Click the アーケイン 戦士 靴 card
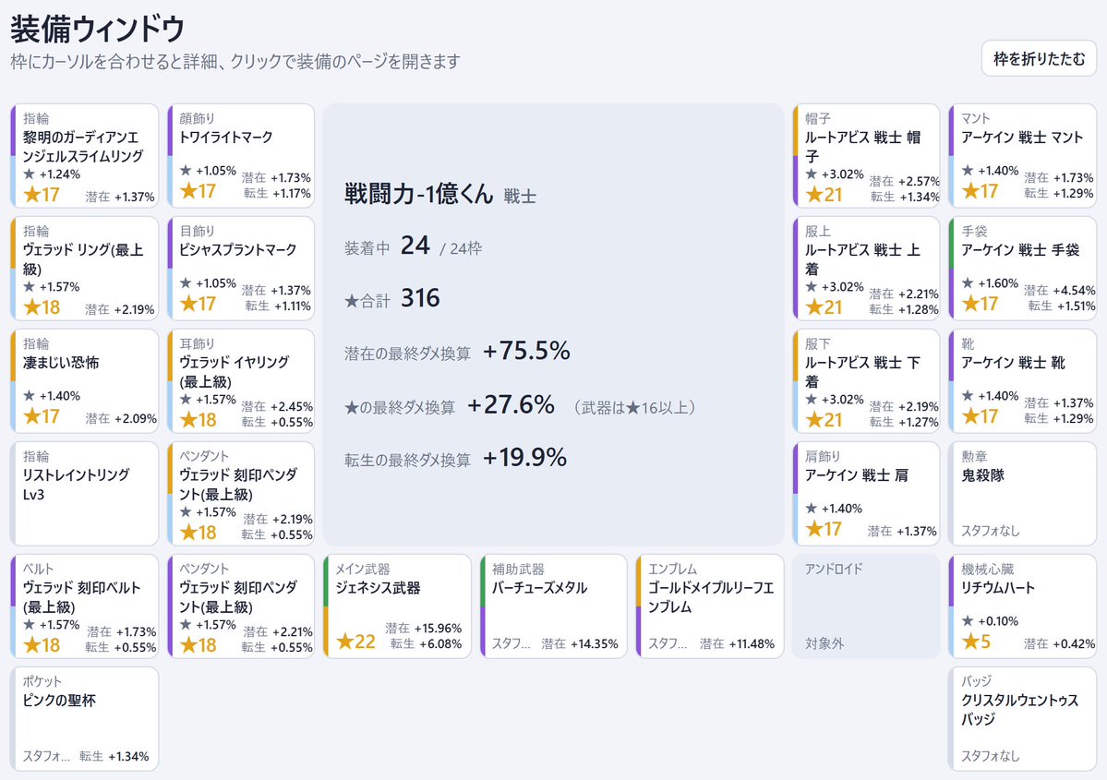The width and height of the screenshot is (1107, 780). pos(1023,381)
